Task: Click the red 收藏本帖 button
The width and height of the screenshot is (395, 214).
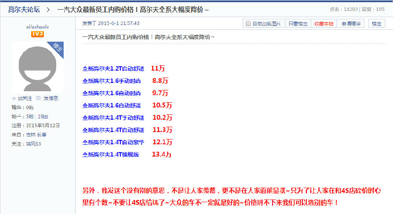Action: pos(323,24)
